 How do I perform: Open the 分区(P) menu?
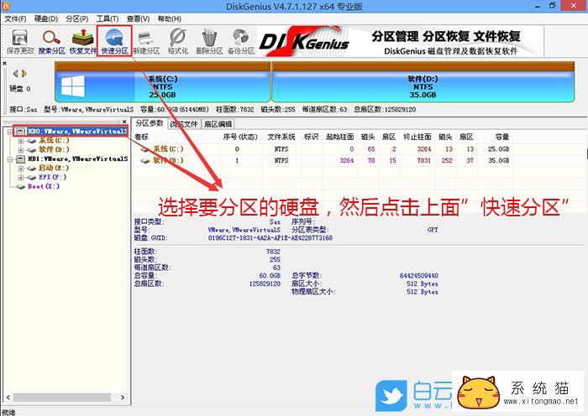[77, 18]
